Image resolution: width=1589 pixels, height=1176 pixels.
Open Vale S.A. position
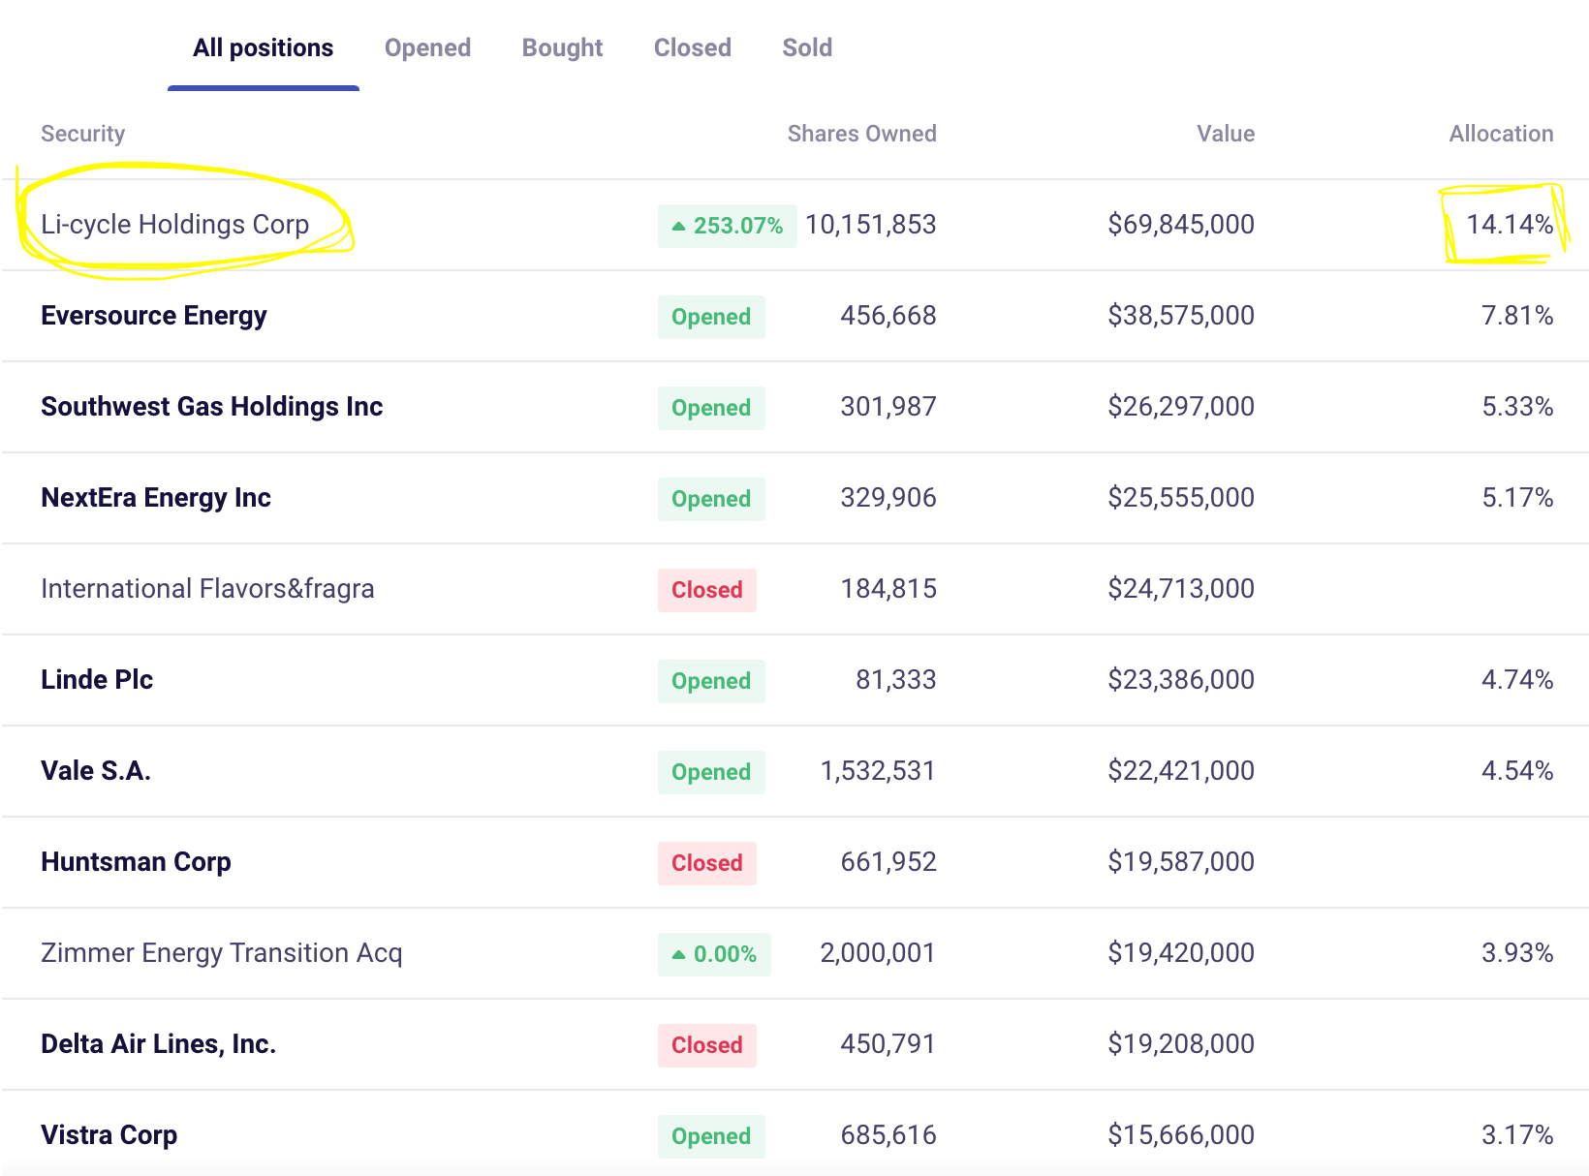pyautogui.click(x=96, y=770)
